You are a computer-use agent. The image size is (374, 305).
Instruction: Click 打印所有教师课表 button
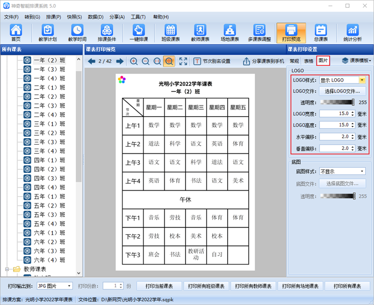[x=253, y=286]
